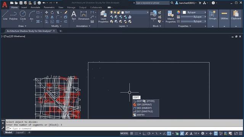Toggle ortho mode in status bar
This screenshot has height=137, width=244.
[144, 134]
